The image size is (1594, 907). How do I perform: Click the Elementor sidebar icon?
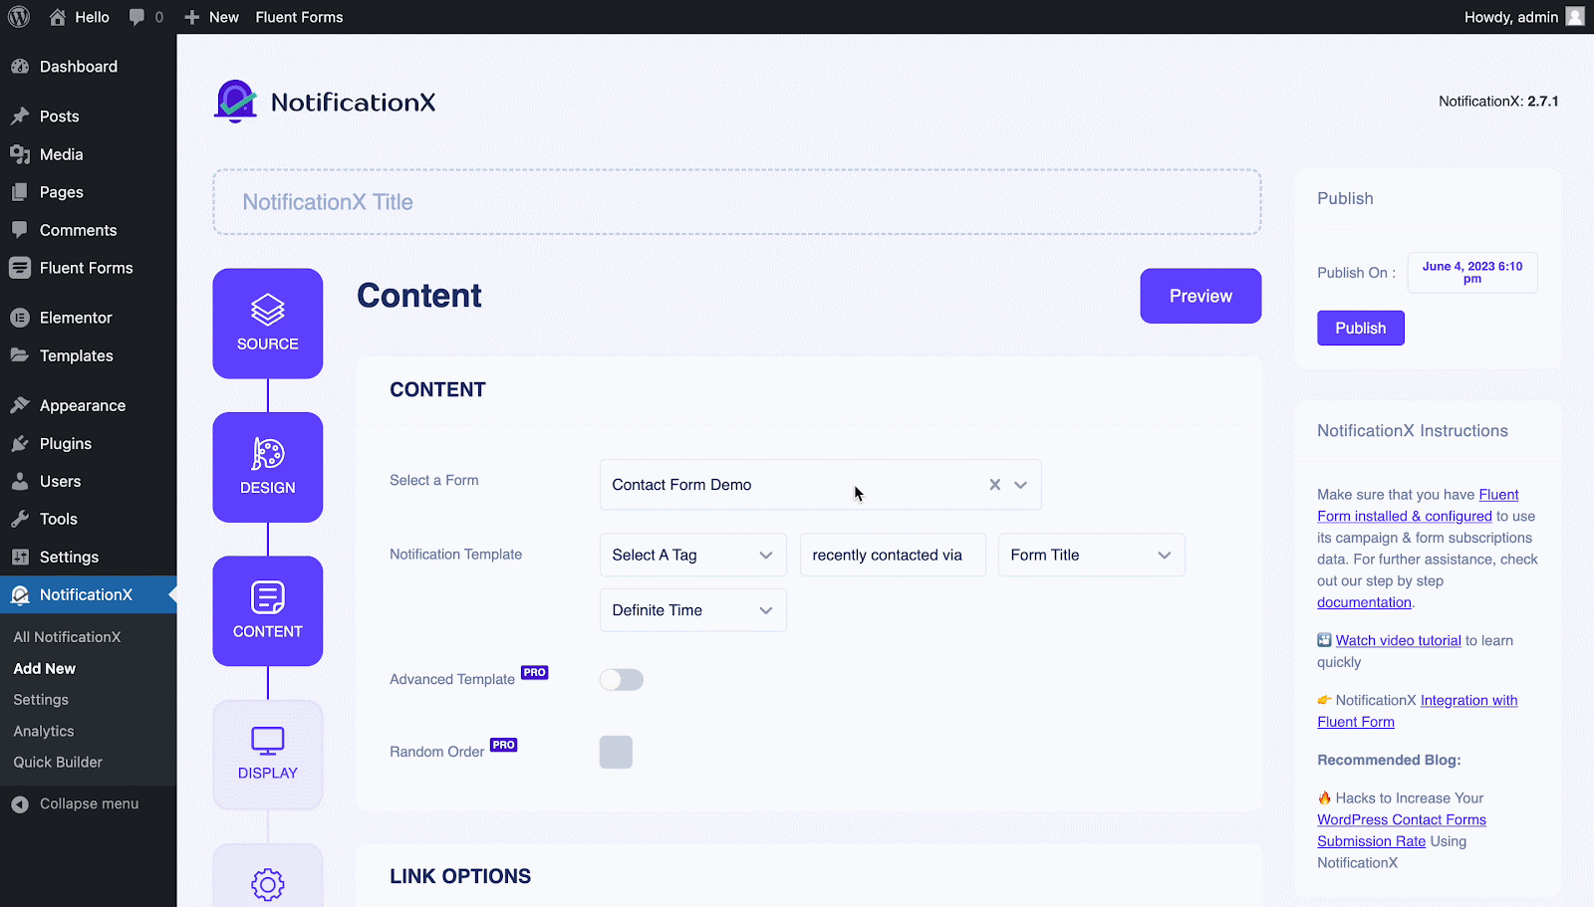(20, 318)
